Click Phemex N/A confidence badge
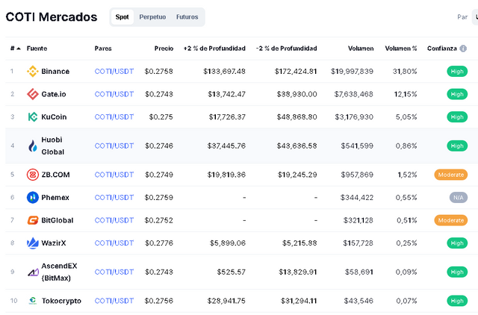478x315 pixels. tap(458, 197)
